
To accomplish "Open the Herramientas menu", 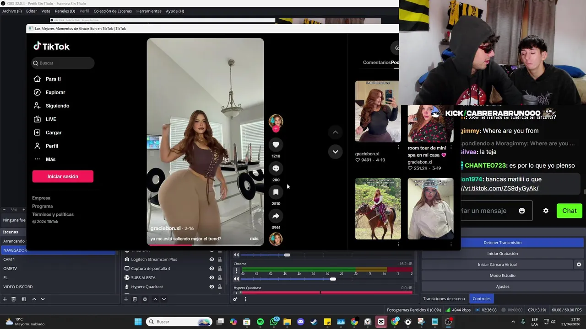I will tap(149, 11).
